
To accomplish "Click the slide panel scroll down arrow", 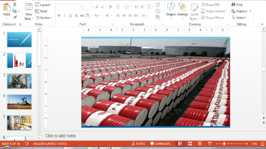I will (39, 138).
